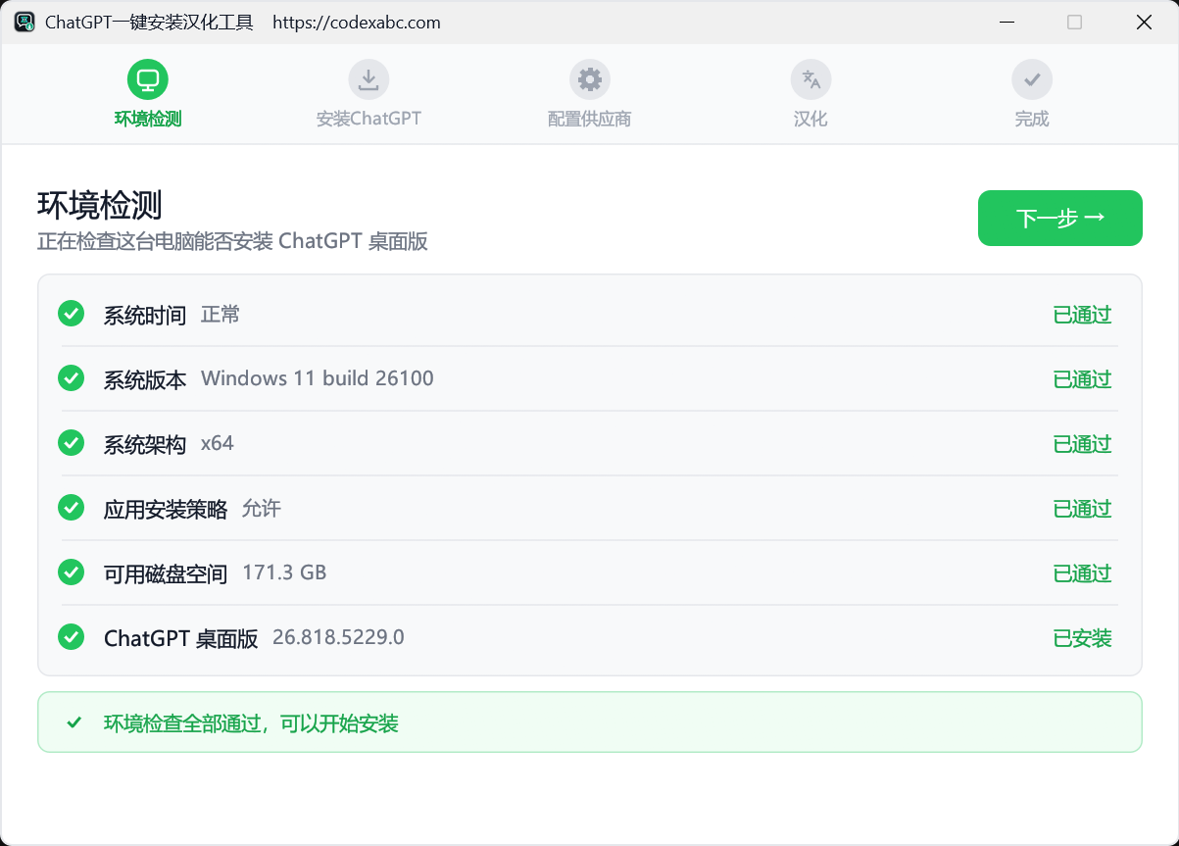Click green check icon beside 系统版本
1179x846 pixels.
click(71, 378)
